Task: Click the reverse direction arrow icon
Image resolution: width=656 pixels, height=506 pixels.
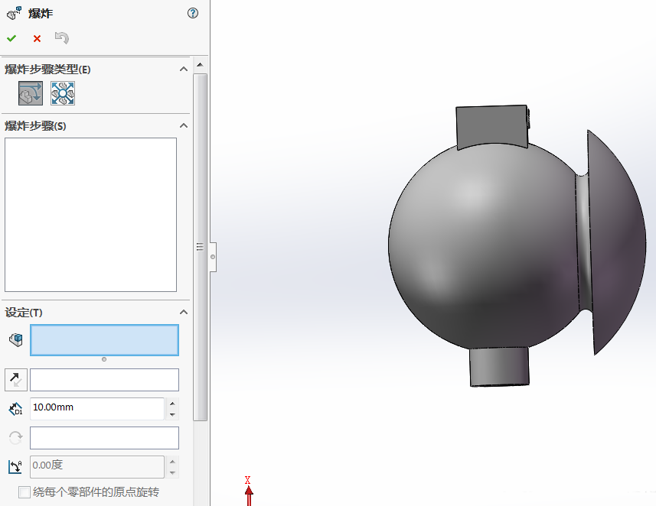Action: click(x=15, y=379)
